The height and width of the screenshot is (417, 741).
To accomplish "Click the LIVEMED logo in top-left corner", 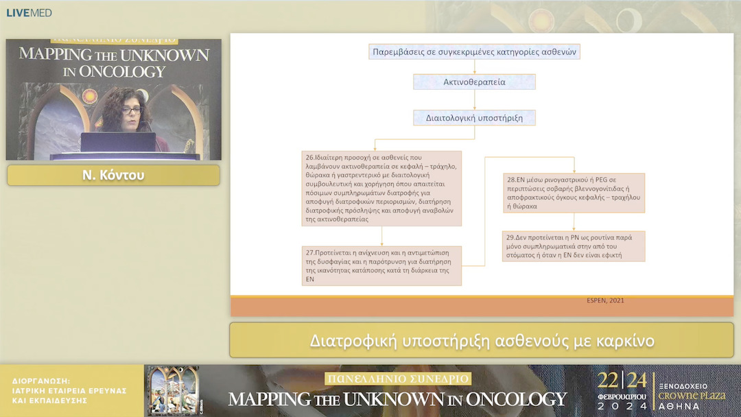I will click(x=29, y=12).
